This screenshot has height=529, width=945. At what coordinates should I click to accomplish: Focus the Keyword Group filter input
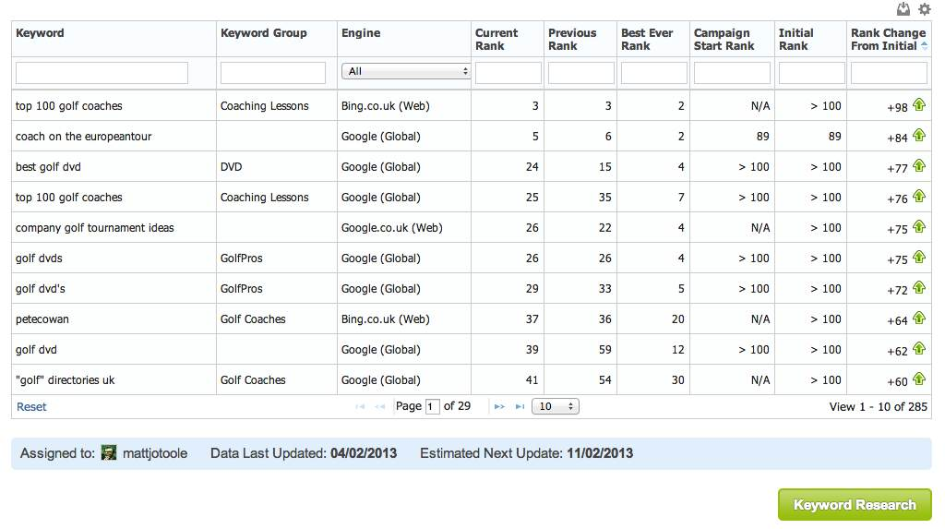click(x=273, y=73)
